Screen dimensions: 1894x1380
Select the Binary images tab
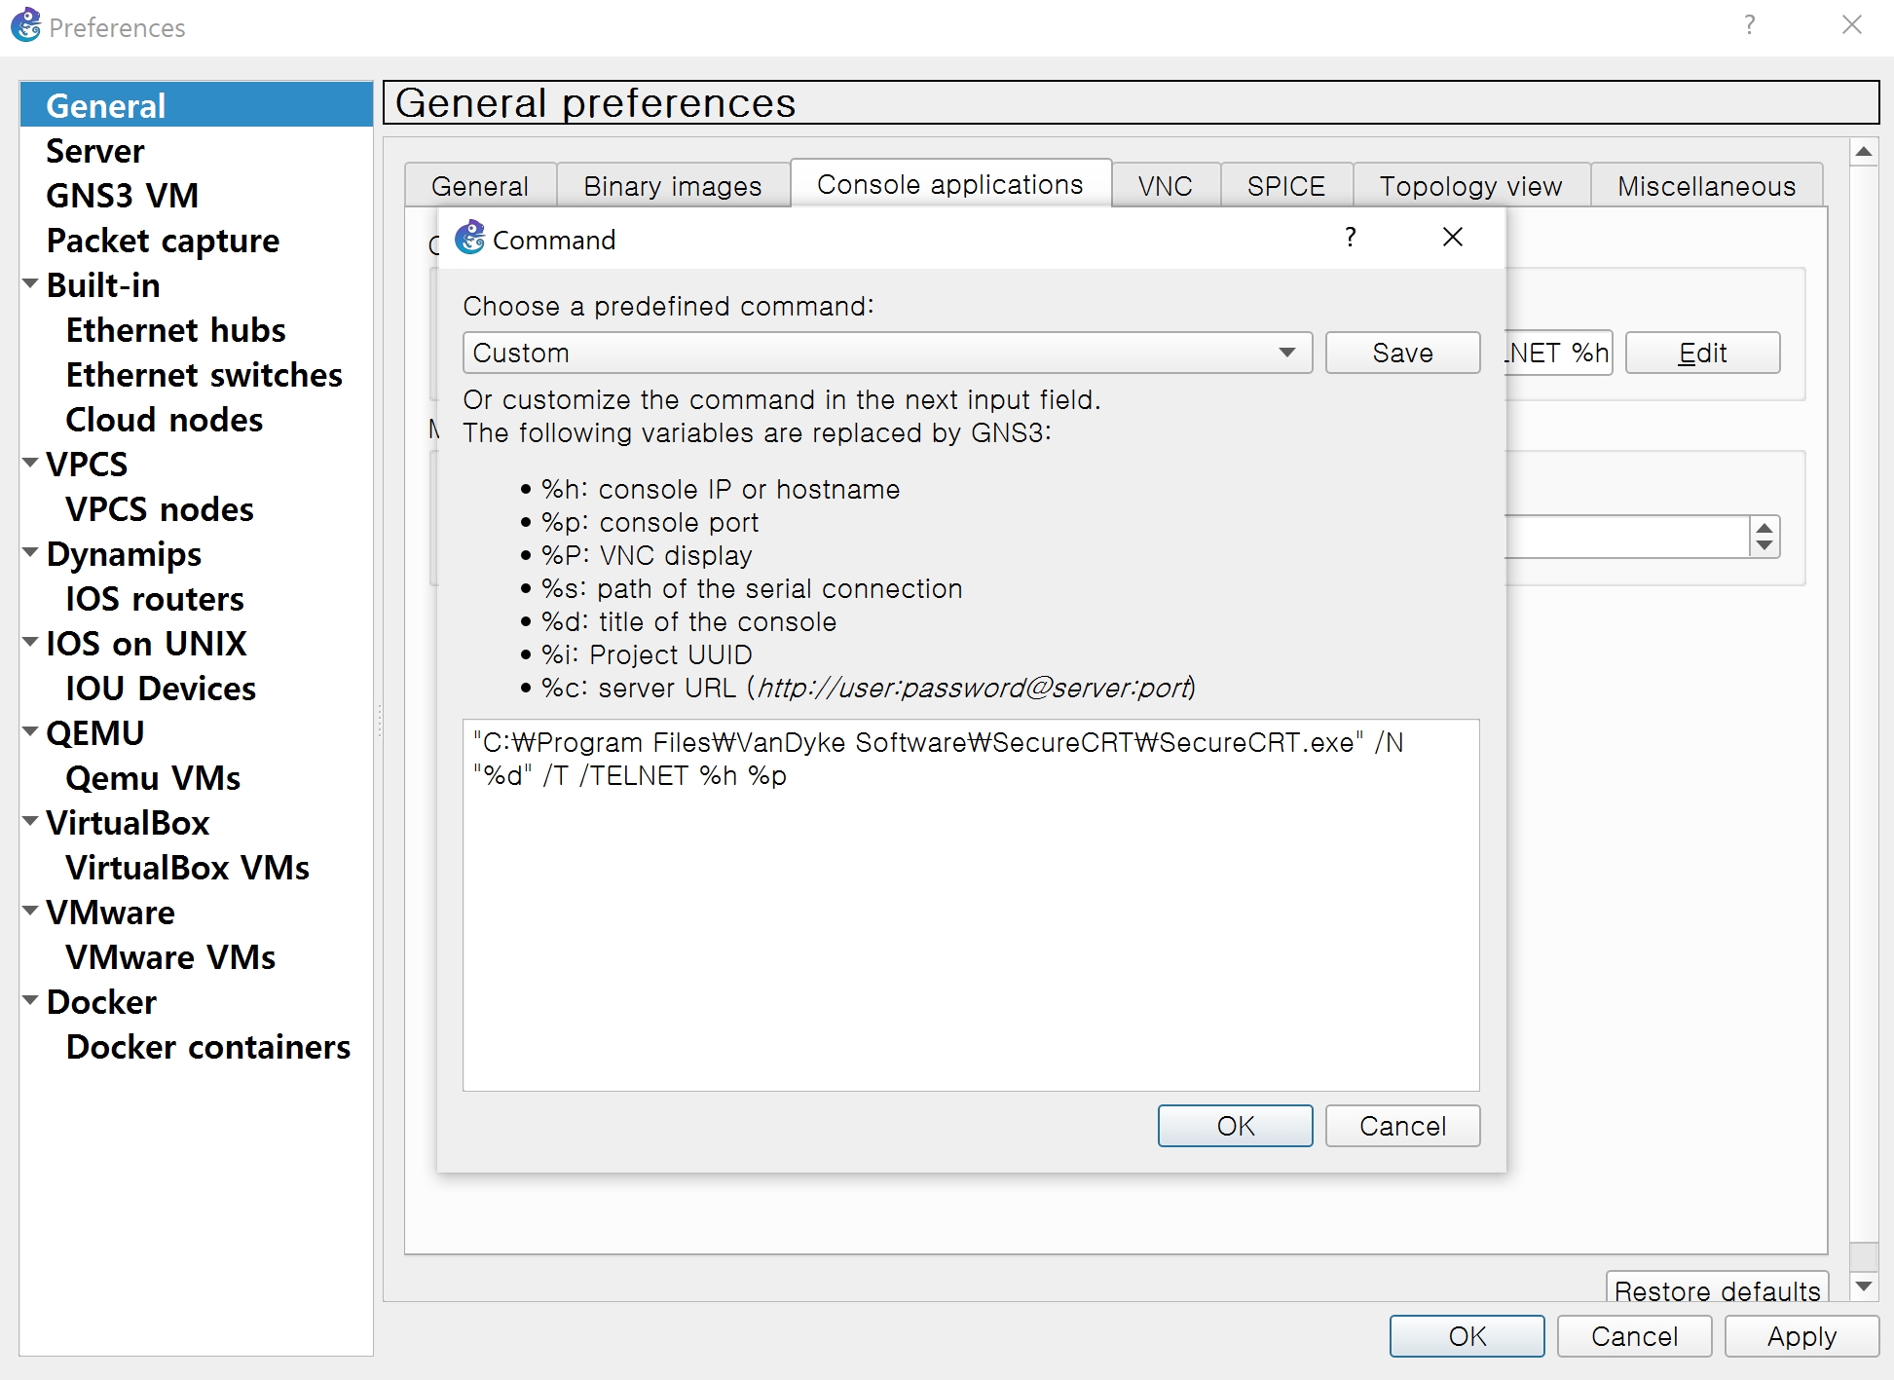coord(672,186)
